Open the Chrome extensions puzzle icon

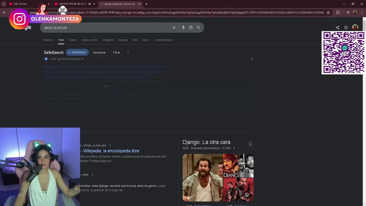coord(338,12)
